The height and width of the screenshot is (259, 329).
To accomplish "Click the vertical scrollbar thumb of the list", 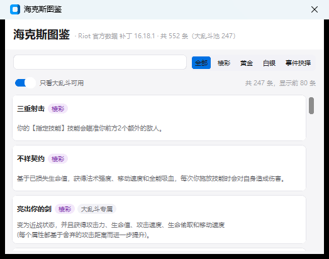I will point(311,105).
